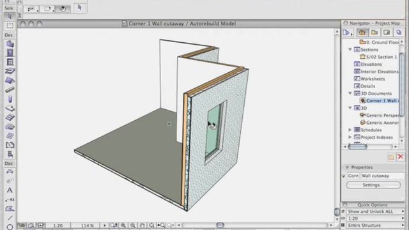Switch Navigator to Layout Book
The height and width of the screenshot is (230, 409).
click(x=387, y=33)
